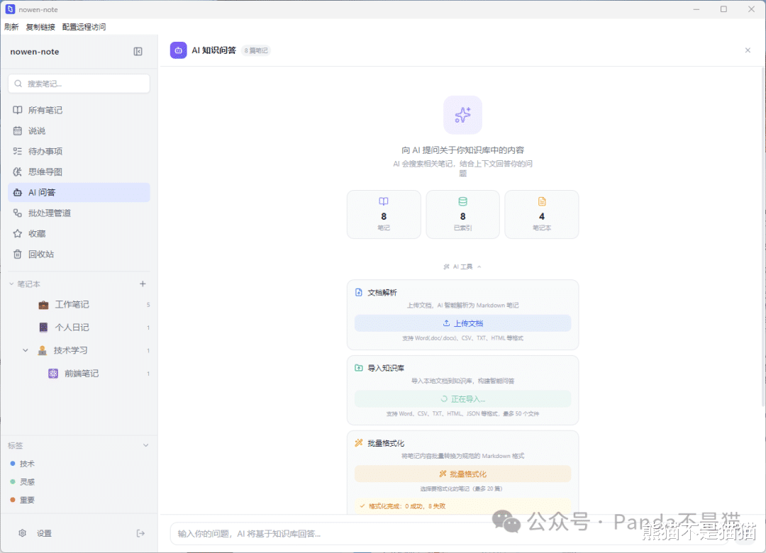Click the 笔记本 count document icon
Image resolution: width=766 pixels, height=553 pixels.
(542, 201)
